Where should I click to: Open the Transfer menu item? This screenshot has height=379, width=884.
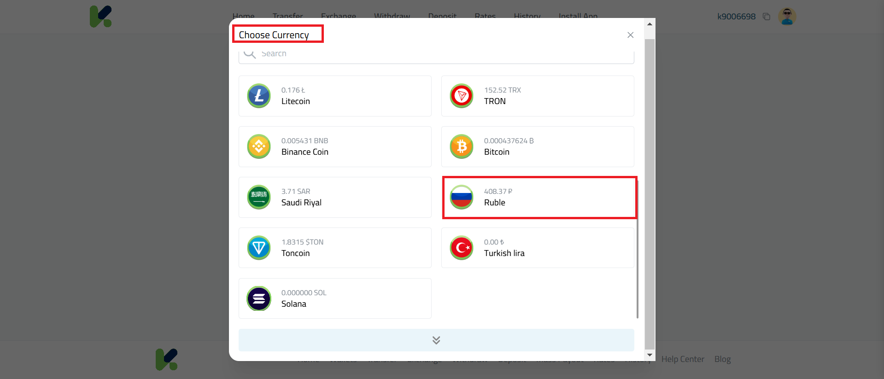[x=287, y=16]
